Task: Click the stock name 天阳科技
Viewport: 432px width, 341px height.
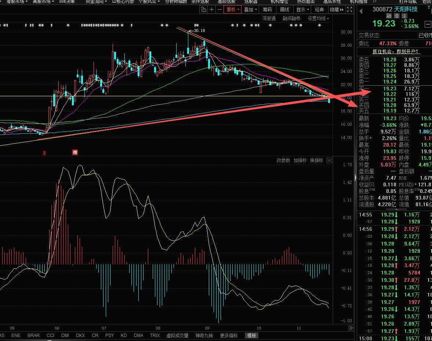Action: [x=406, y=9]
